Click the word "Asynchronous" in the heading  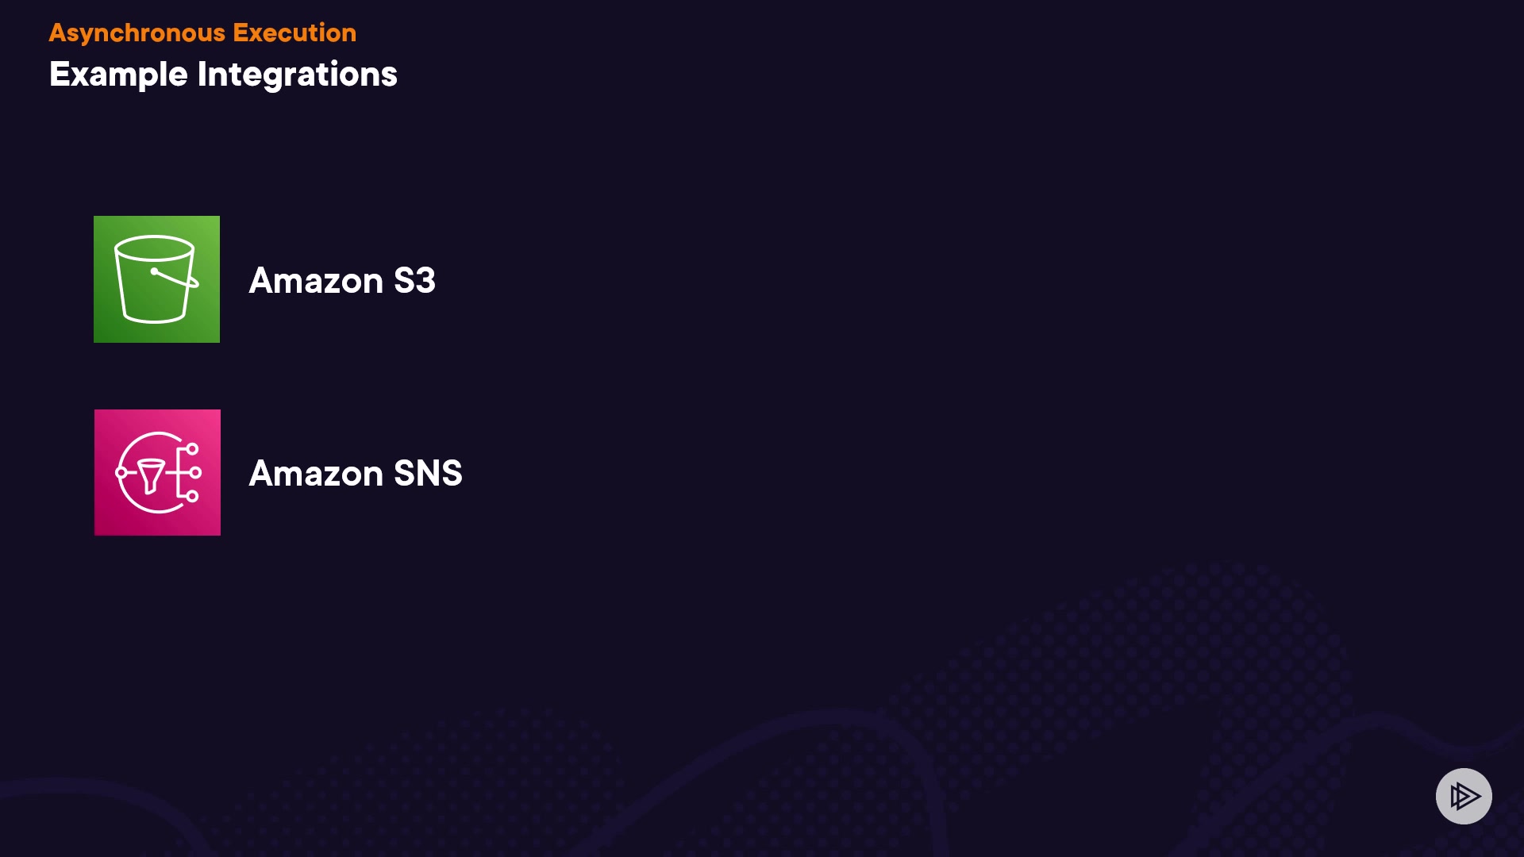point(137,33)
